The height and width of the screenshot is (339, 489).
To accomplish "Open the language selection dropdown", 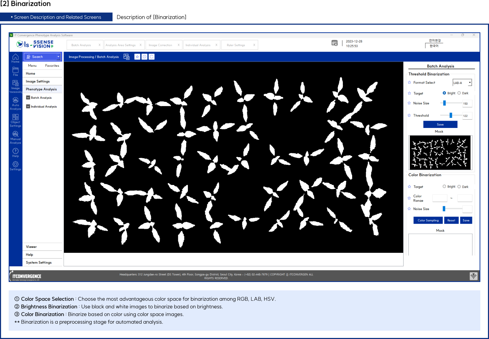I will point(434,46).
